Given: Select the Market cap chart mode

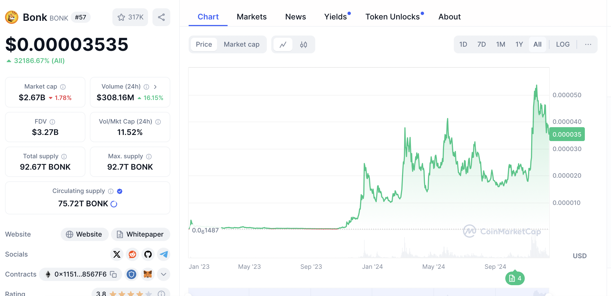Looking at the screenshot, I should click(242, 44).
